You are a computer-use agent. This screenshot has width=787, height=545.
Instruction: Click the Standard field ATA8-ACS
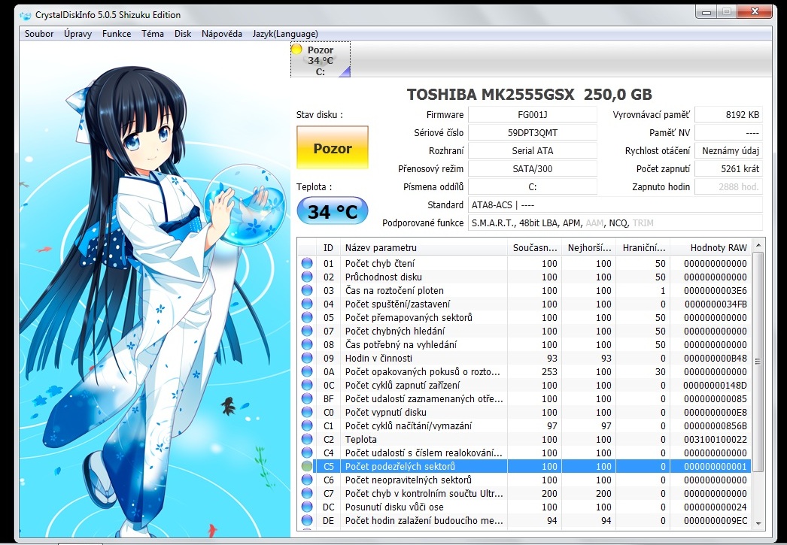(x=615, y=204)
